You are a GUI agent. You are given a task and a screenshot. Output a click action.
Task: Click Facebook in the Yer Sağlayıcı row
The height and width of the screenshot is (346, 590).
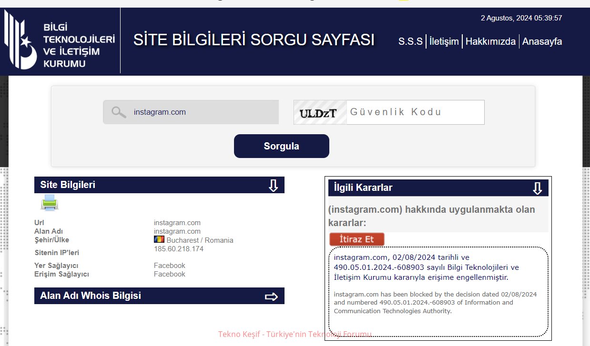(170, 266)
